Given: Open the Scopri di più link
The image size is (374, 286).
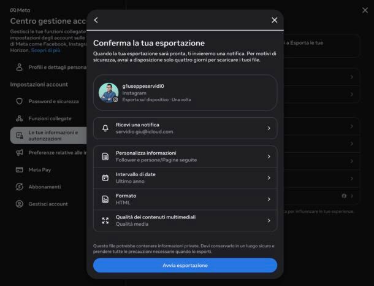Looking at the screenshot, I should coord(45,50).
